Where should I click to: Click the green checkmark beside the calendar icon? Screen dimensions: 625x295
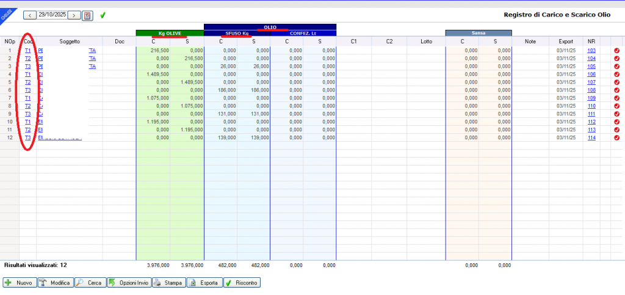coord(103,15)
